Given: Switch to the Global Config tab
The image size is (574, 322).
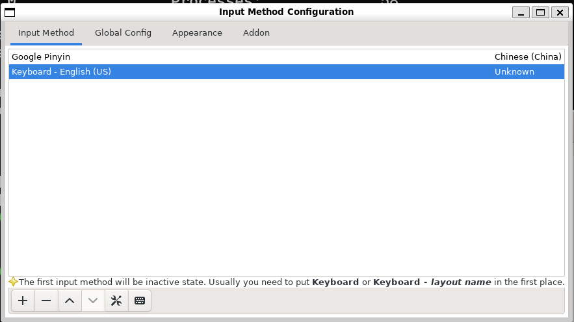Looking at the screenshot, I should [123, 32].
